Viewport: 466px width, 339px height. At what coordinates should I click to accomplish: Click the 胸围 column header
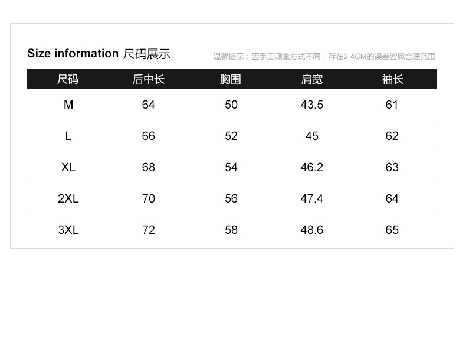coord(230,80)
